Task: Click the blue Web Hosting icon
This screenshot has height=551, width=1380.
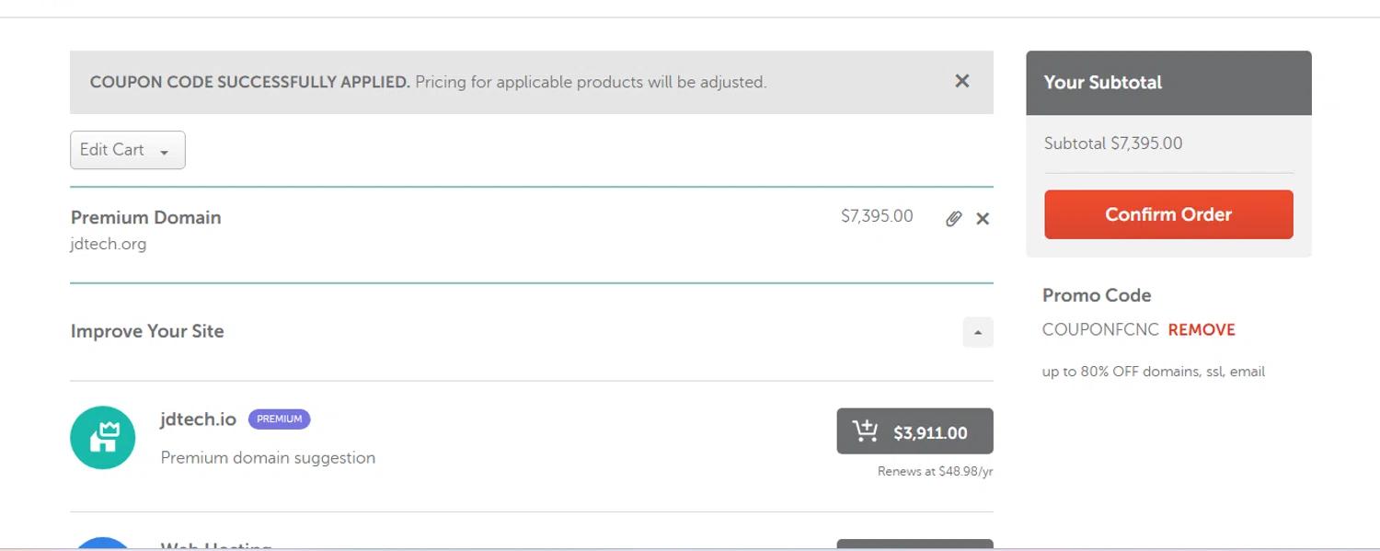Action: click(x=103, y=545)
